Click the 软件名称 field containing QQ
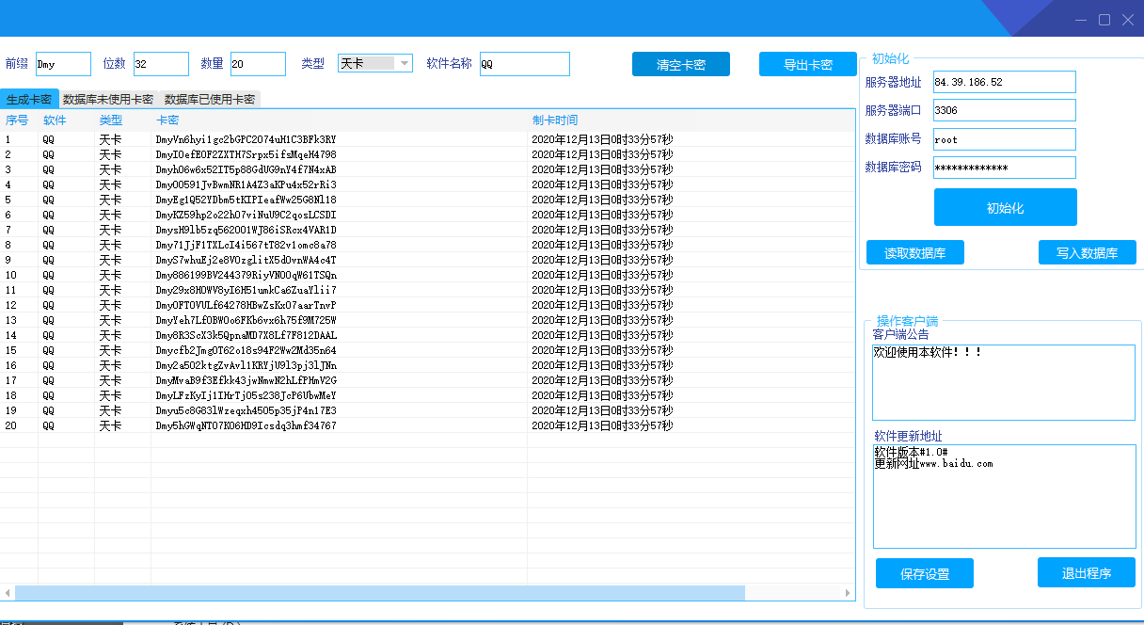The height and width of the screenshot is (625, 1144). (523, 63)
